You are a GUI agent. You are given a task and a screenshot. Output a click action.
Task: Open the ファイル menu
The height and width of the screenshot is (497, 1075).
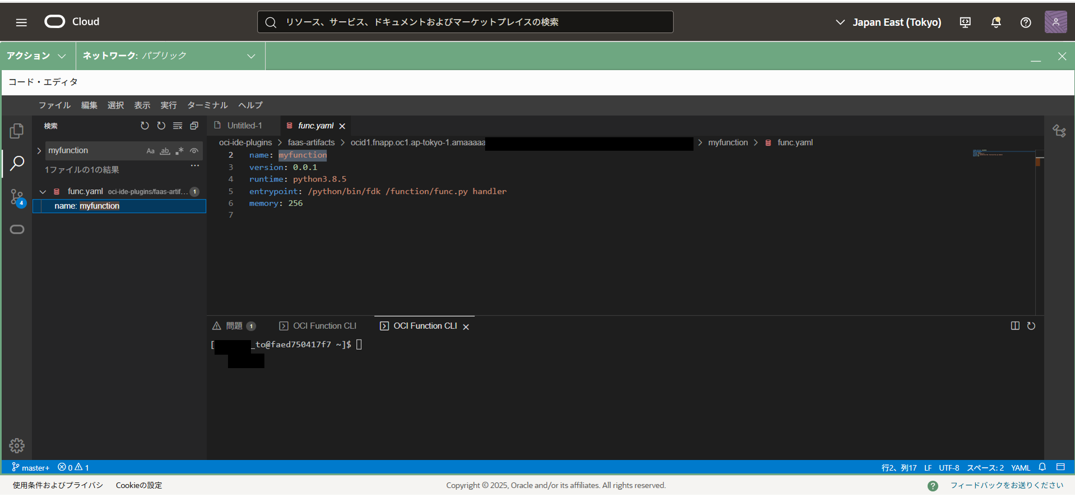click(54, 105)
